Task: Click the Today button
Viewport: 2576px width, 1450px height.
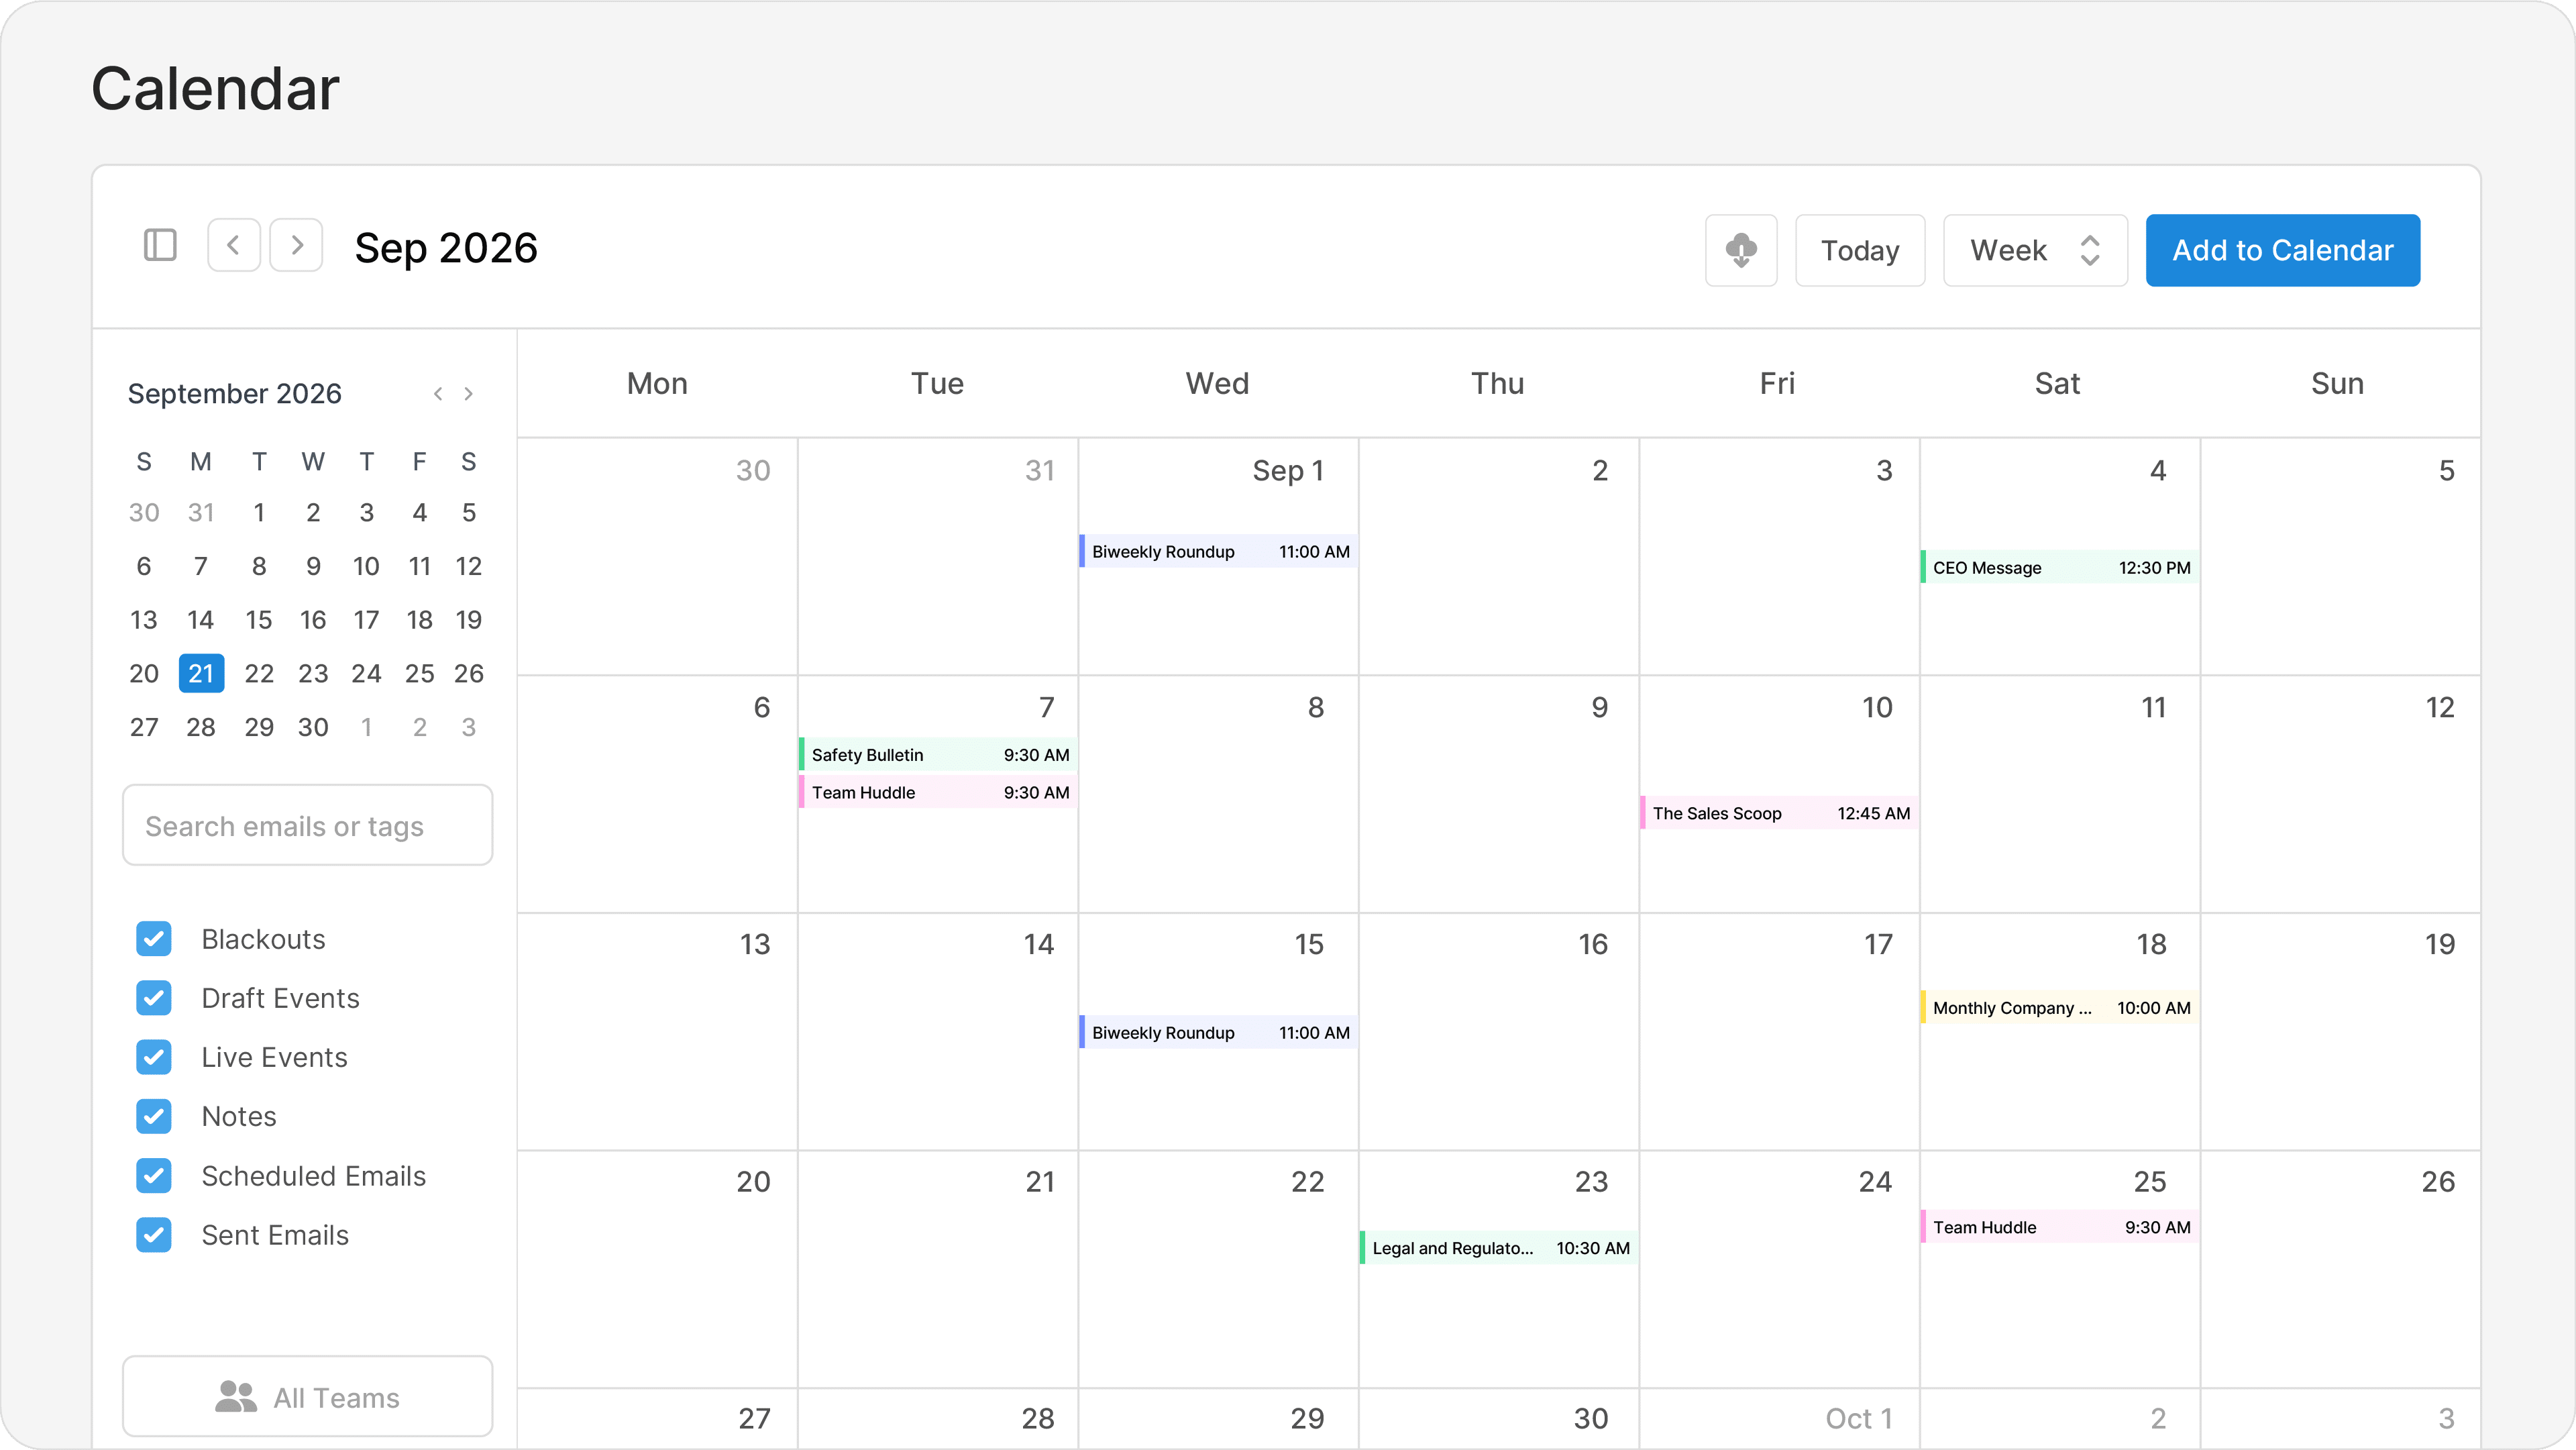Action: (1859, 250)
